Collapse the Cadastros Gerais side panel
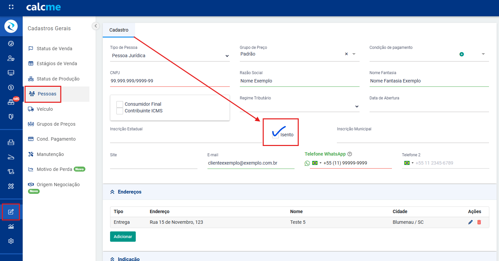Screen dimensions: 499x261 click(x=96, y=26)
